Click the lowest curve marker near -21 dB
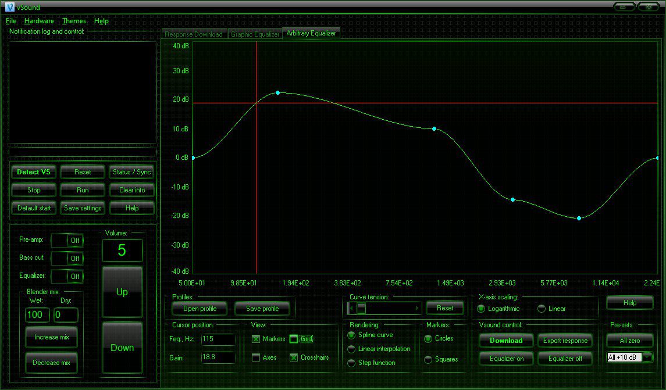This screenshot has height=390, width=666. 579,218
